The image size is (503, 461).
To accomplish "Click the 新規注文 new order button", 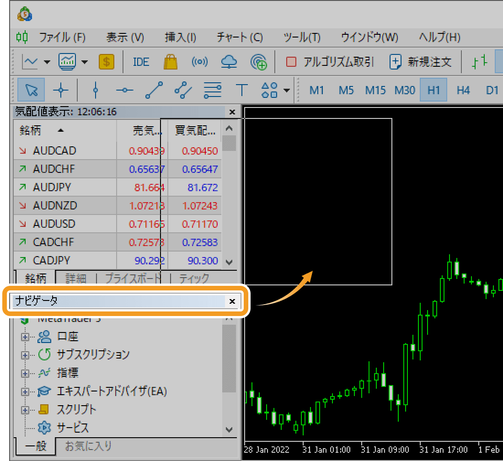I will tap(420, 62).
